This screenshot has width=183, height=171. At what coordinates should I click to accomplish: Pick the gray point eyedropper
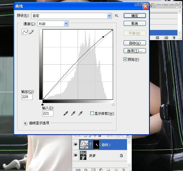(73, 113)
